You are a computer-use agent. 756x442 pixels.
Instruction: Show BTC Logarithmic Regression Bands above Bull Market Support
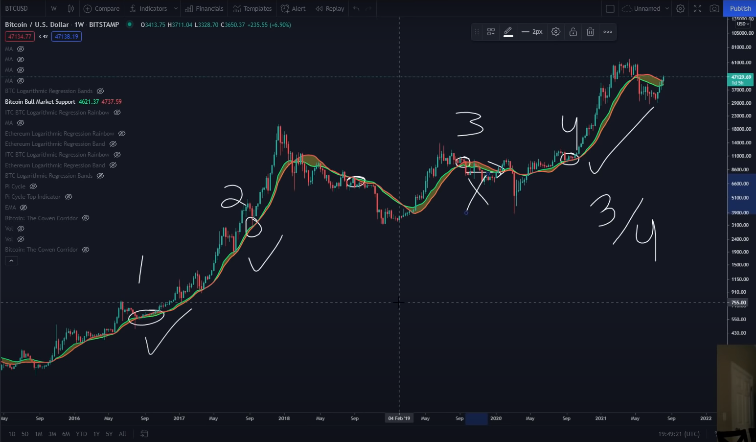coord(100,91)
